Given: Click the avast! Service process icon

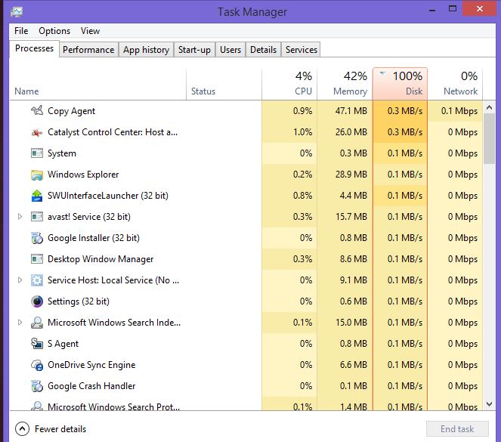Looking at the screenshot, I should (x=37, y=217).
